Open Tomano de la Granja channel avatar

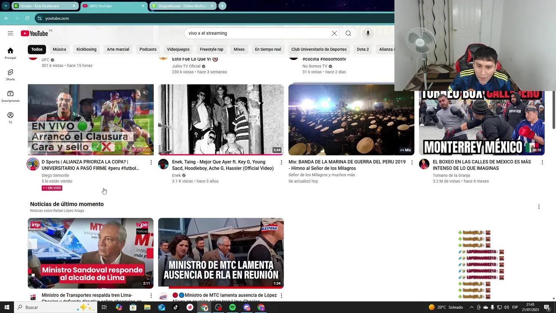pos(424,164)
